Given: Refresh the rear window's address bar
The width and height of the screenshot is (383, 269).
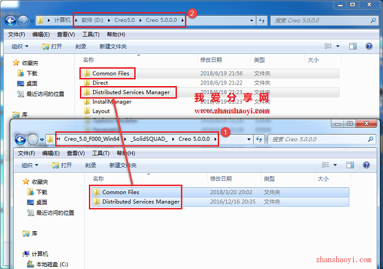Looking at the screenshot, I should 261,20.
